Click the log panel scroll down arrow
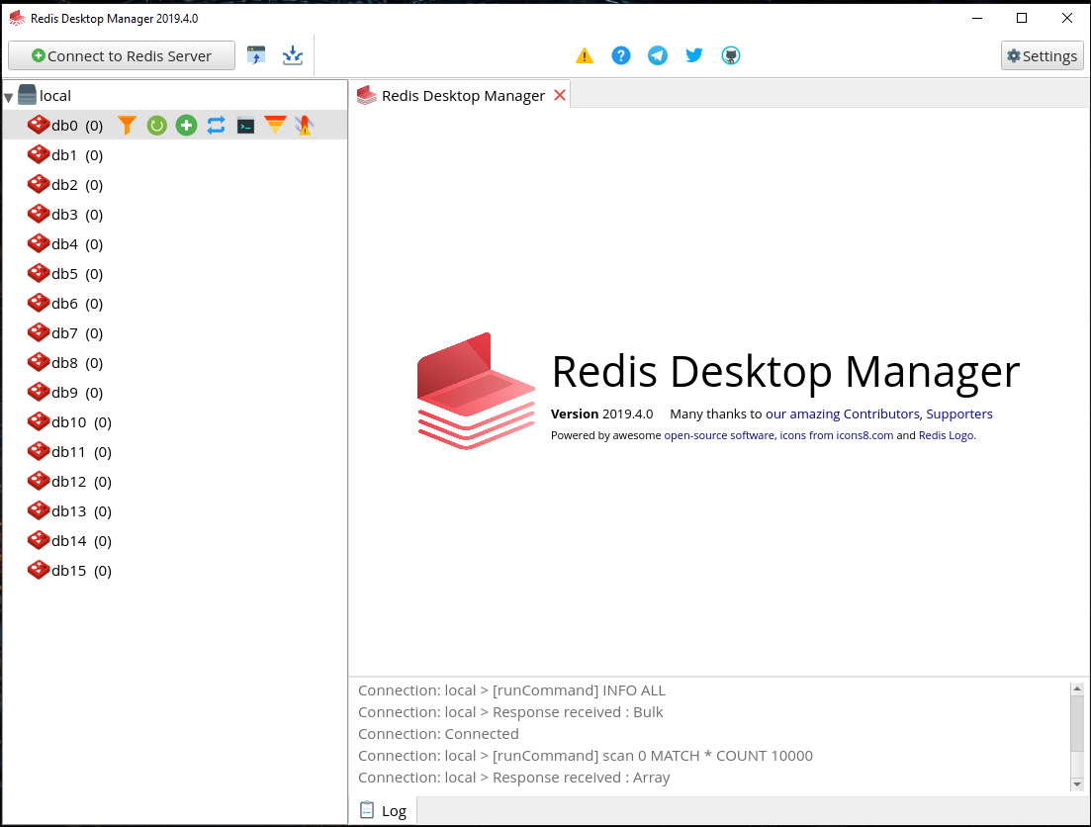Viewport: 1091px width, 827px height. (1077, 783)
